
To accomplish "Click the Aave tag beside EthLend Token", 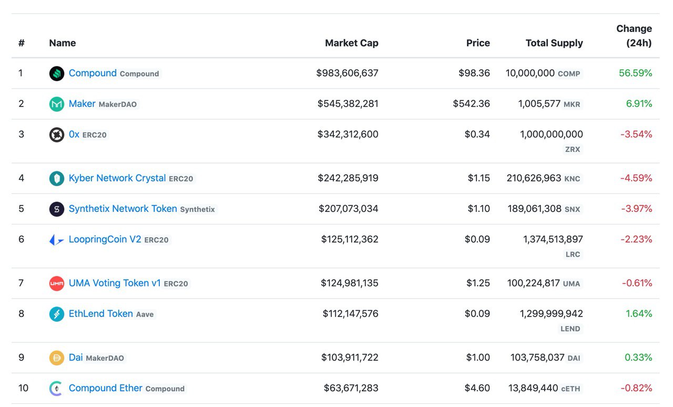I will 145,314.
